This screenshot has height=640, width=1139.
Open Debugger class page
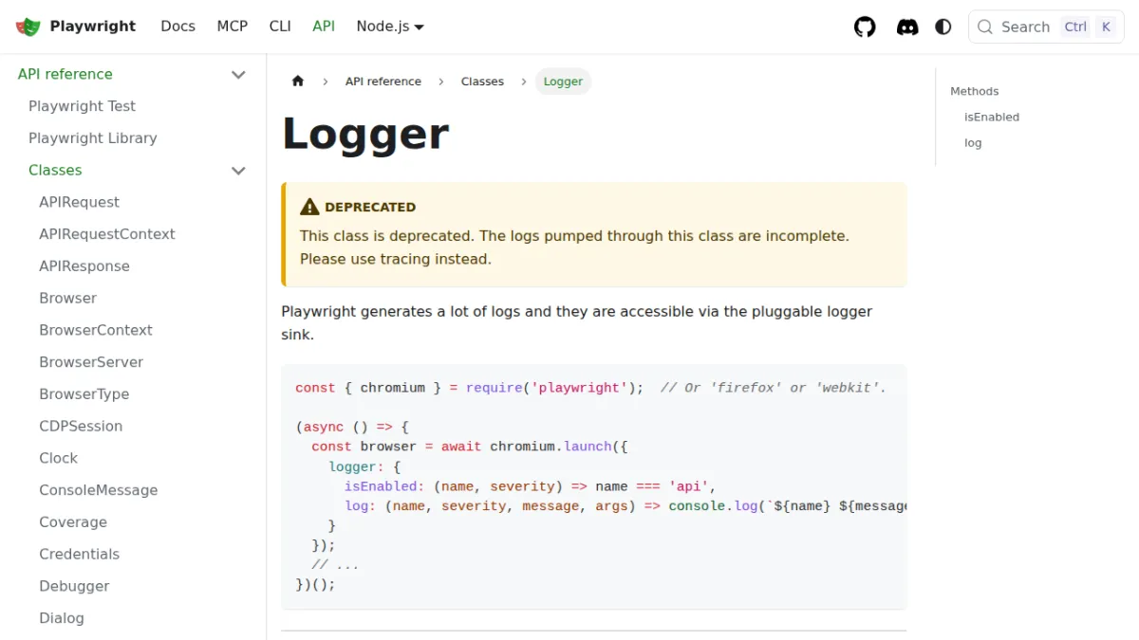(74, 587)
